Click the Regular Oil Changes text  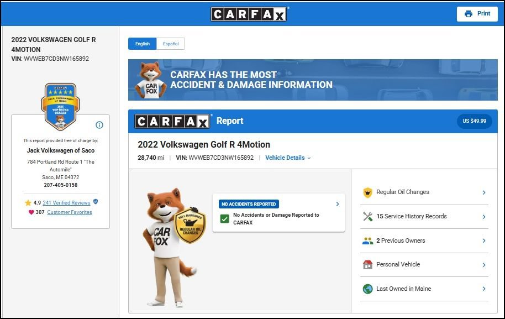pyautogui.click(x=403, y=192)
